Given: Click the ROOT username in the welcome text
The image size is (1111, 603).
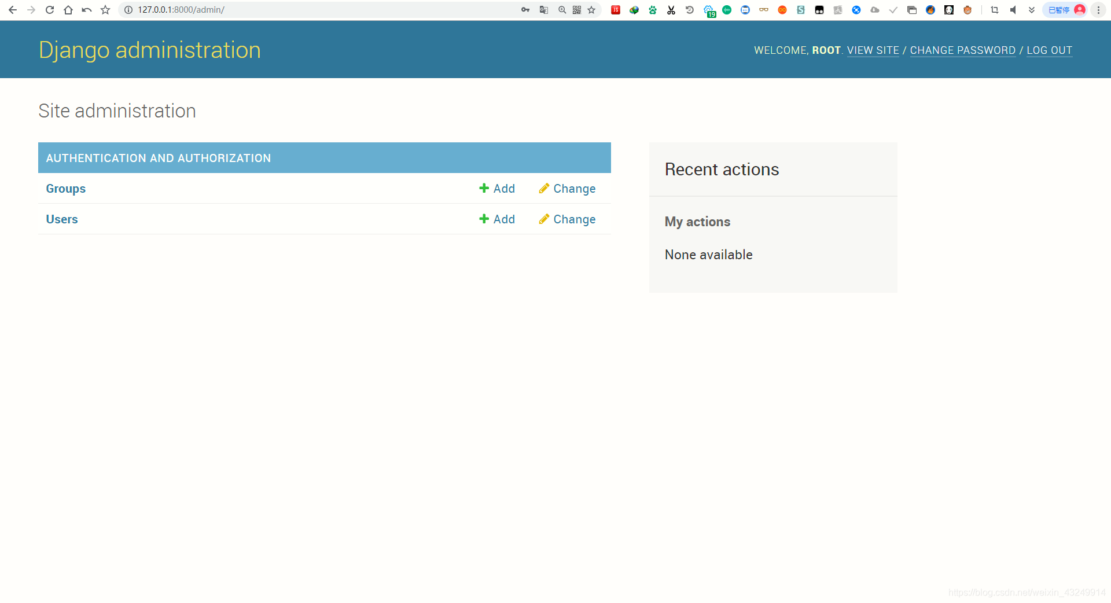Looking at the screenshot, I should coord(826,50).
